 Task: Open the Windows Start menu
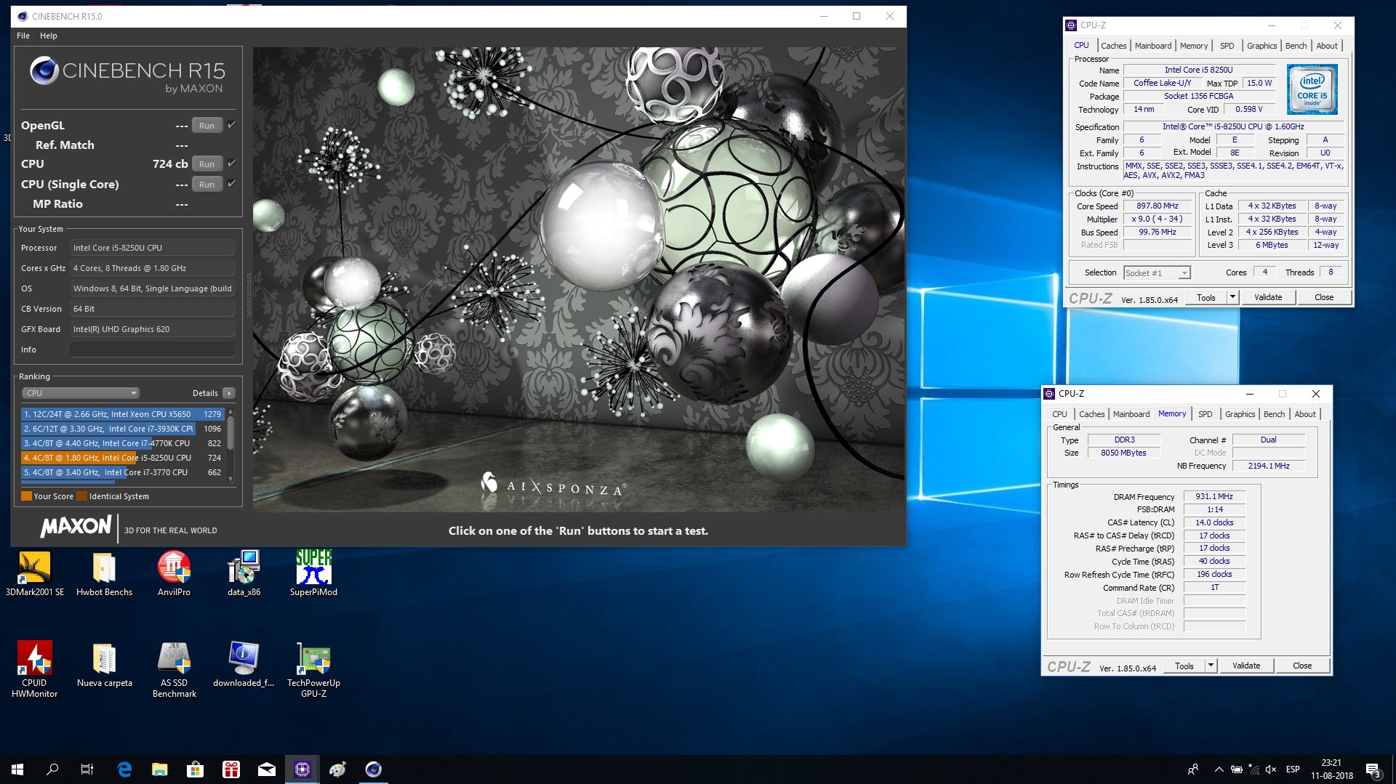point(17,769)
